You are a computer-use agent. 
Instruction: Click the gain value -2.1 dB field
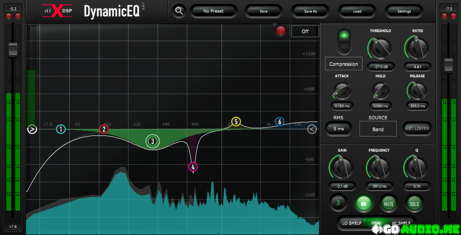[x=342, y=186]
